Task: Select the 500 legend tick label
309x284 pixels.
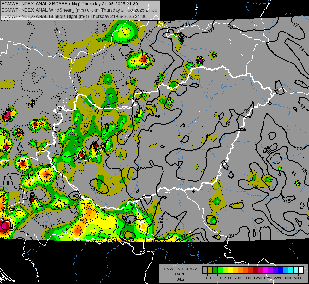Action: click(x=228, y=278)
